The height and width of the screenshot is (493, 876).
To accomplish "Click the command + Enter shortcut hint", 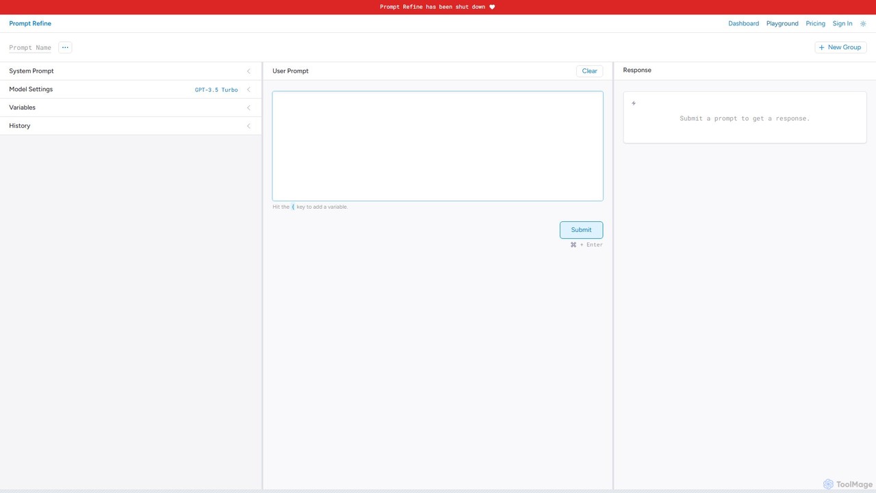I will click(x=587, y=244).
